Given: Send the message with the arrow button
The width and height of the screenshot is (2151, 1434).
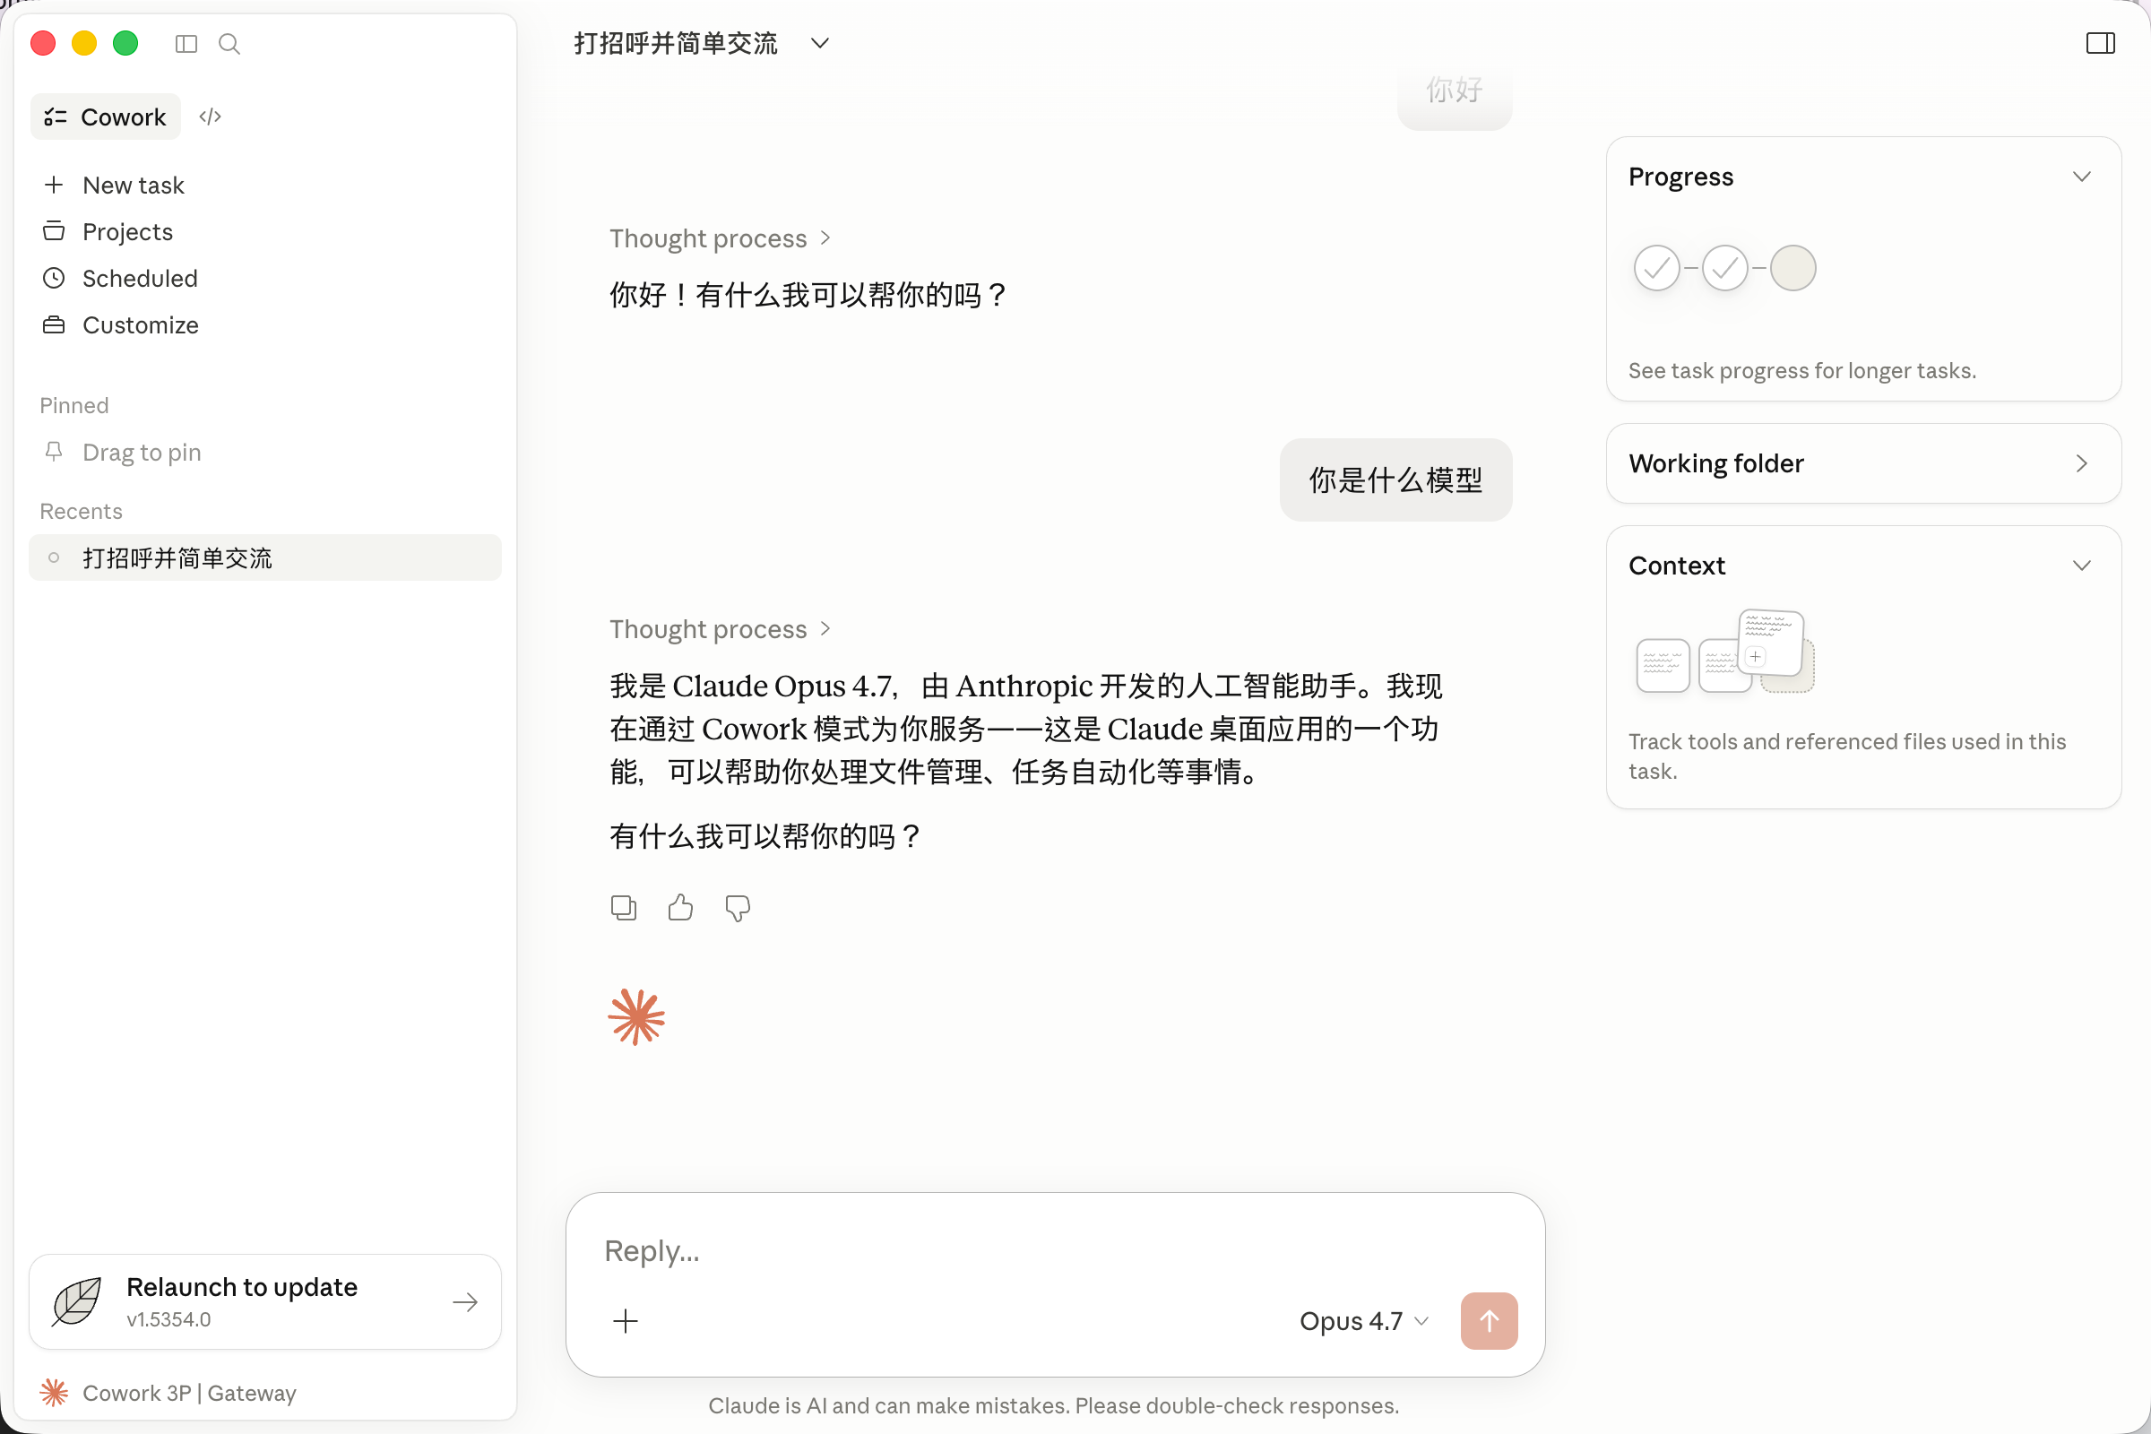Looking at the screenshot, I should pyautogui.click(x=1489, y=1319).
